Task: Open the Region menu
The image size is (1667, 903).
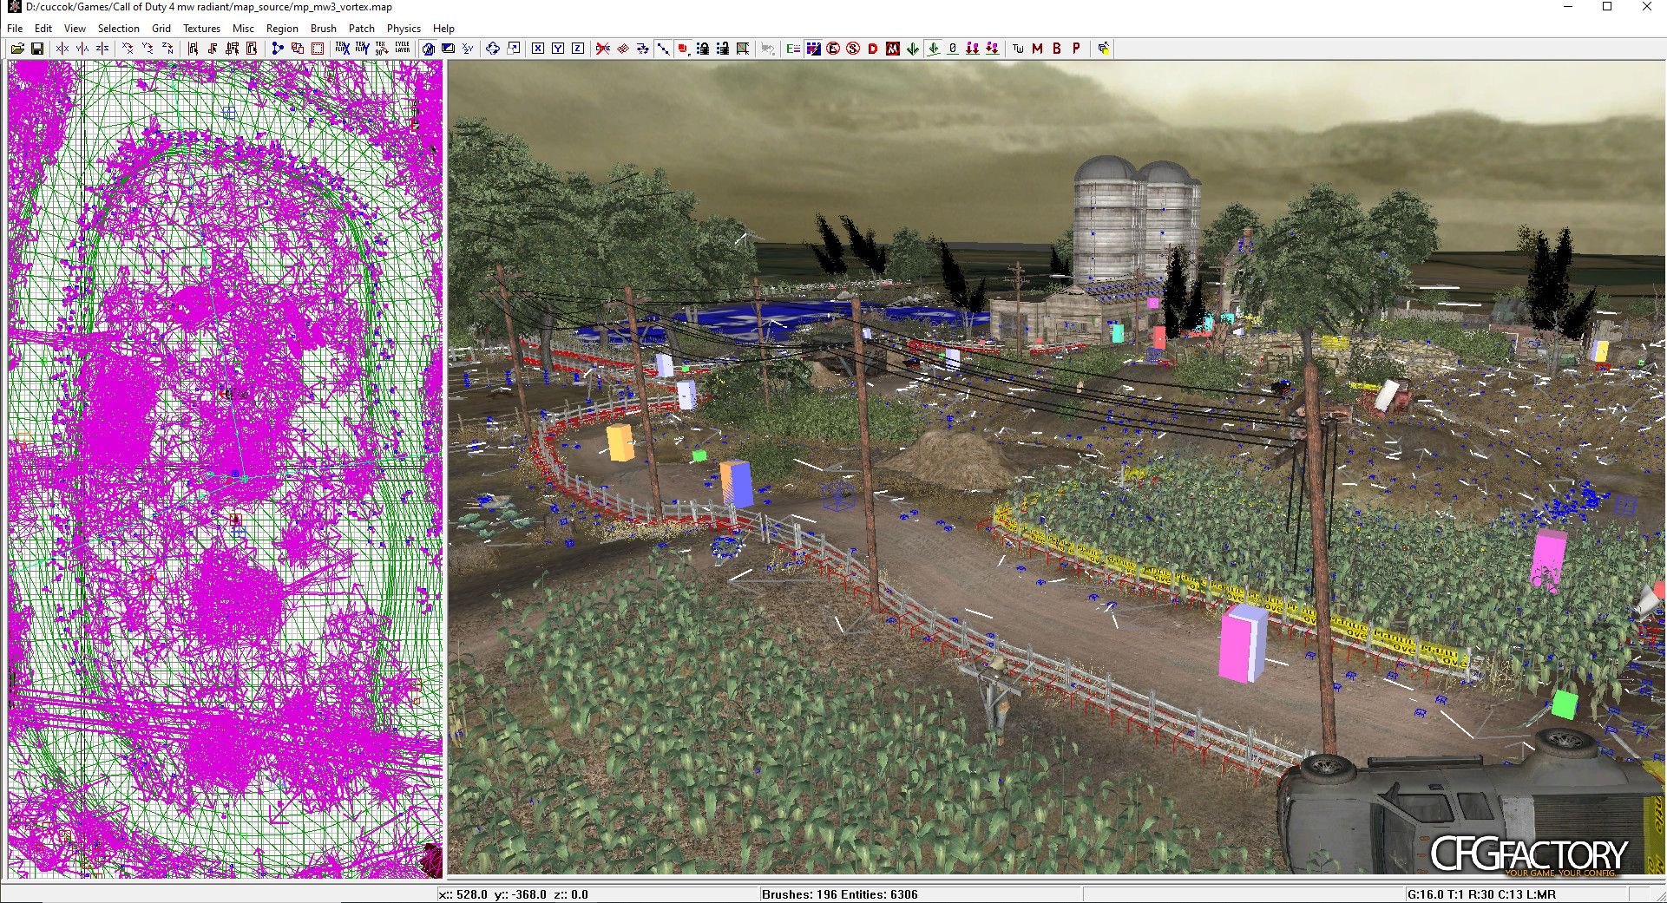Action: (282, 29)
